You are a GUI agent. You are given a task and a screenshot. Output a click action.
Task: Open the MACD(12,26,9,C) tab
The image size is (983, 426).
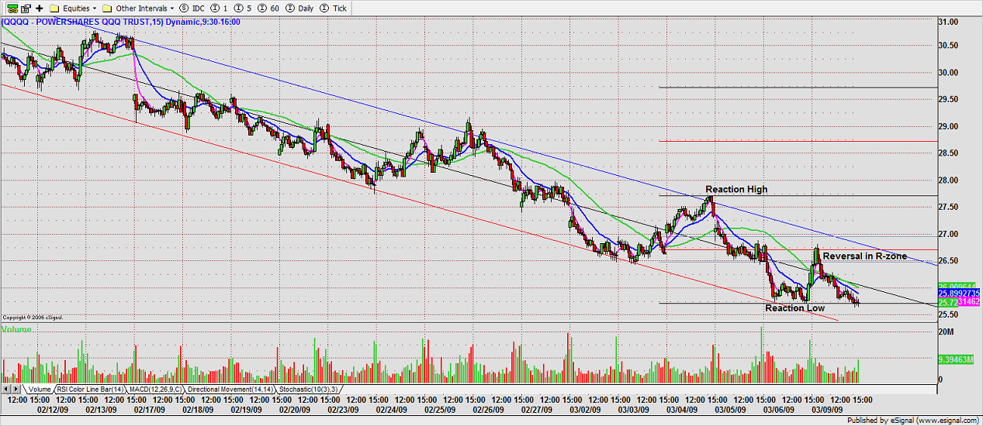pyautogui.click(x=156, y=389)
